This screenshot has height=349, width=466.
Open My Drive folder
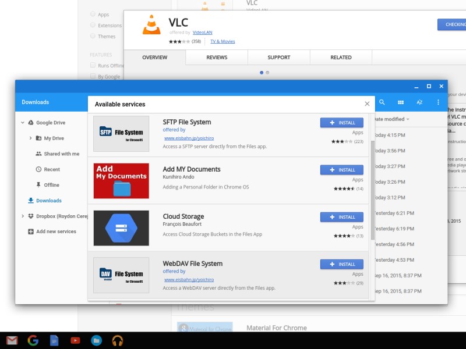(x=54, y=138)
